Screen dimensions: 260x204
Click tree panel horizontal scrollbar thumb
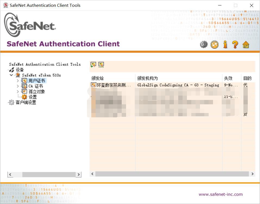(x=49, y=174)
